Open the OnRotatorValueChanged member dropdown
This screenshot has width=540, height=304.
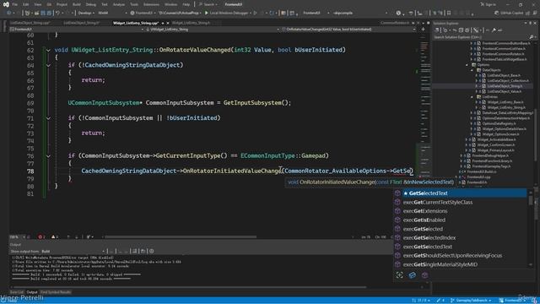348,30
